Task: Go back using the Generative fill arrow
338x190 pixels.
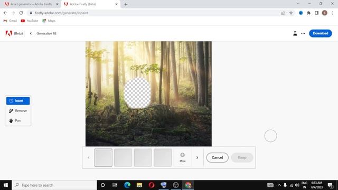Action: [x=31, y=33]
